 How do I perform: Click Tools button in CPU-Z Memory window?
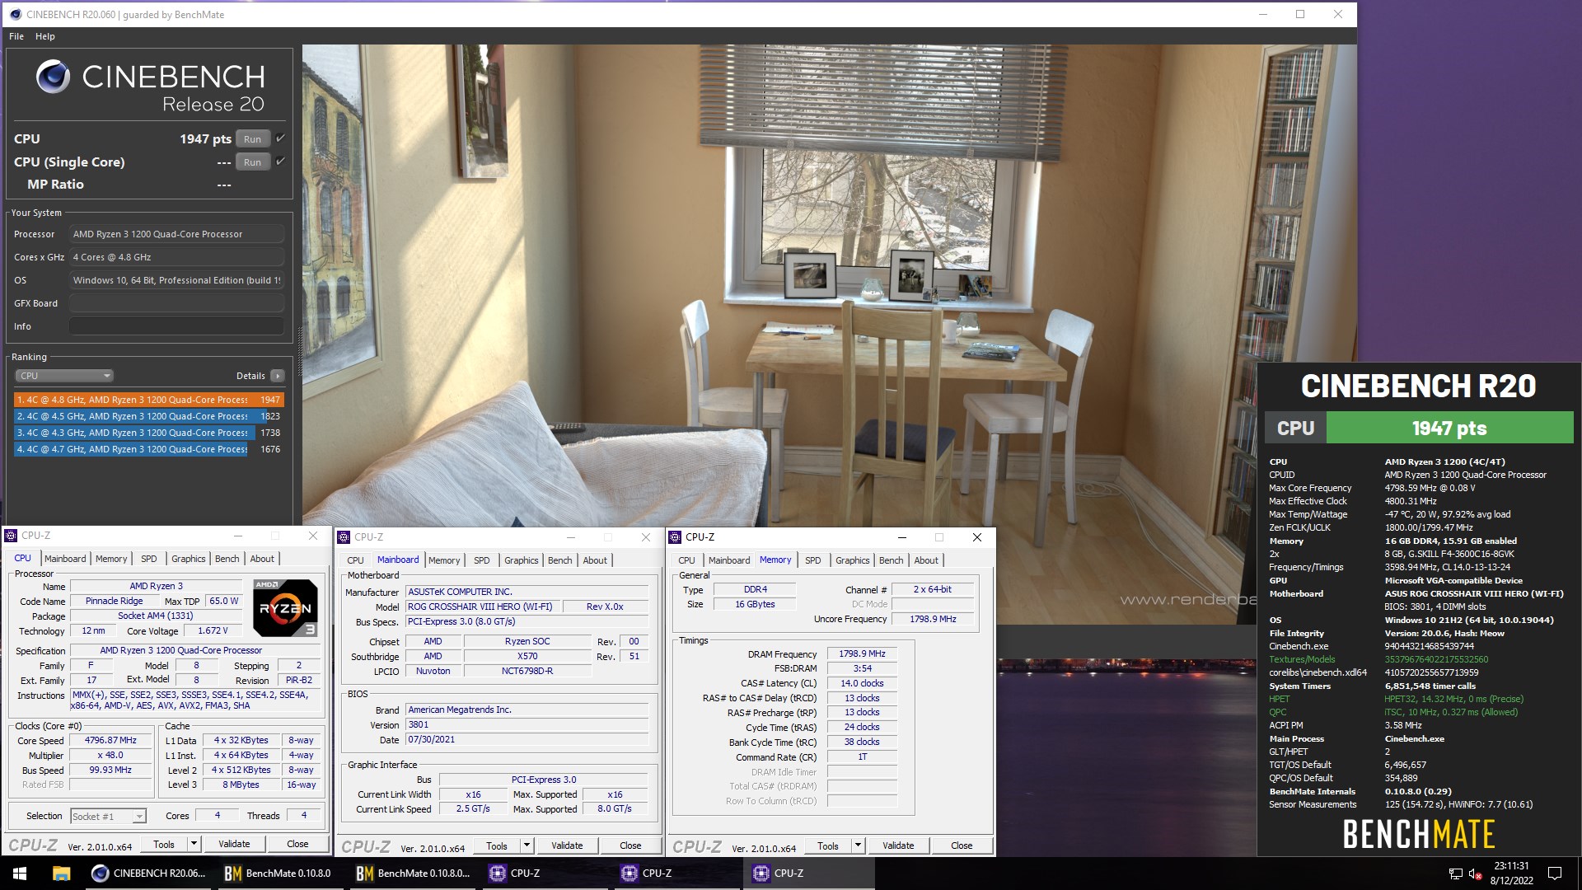tap(828, 845)
